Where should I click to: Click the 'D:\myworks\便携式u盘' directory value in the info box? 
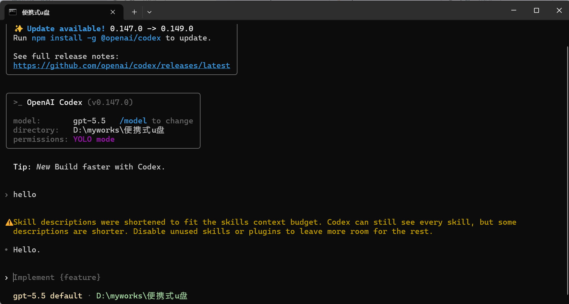(x=119, y=130)
